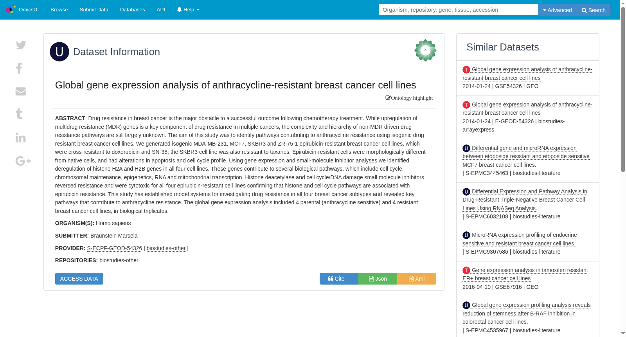626x337 pixels.
Task: Click the Similar Datasets heading
Action: click(503, 47)
